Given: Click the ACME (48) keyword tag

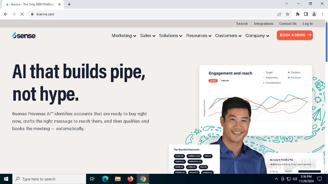Looking at the screenshot, I should click(x=179, y=156).
